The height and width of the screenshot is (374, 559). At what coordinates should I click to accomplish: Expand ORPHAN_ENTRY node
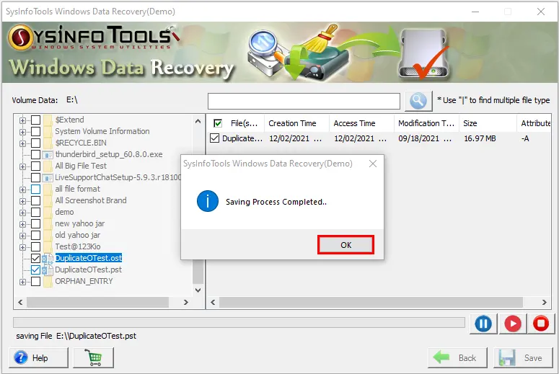point(22,282)
